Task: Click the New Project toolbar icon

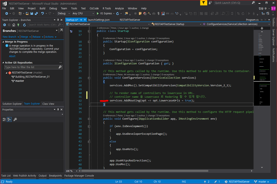Action: [x=20, y=13]
